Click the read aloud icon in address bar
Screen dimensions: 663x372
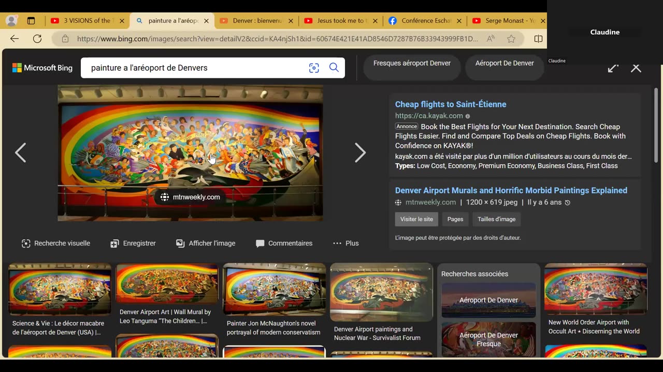(490, 39)
